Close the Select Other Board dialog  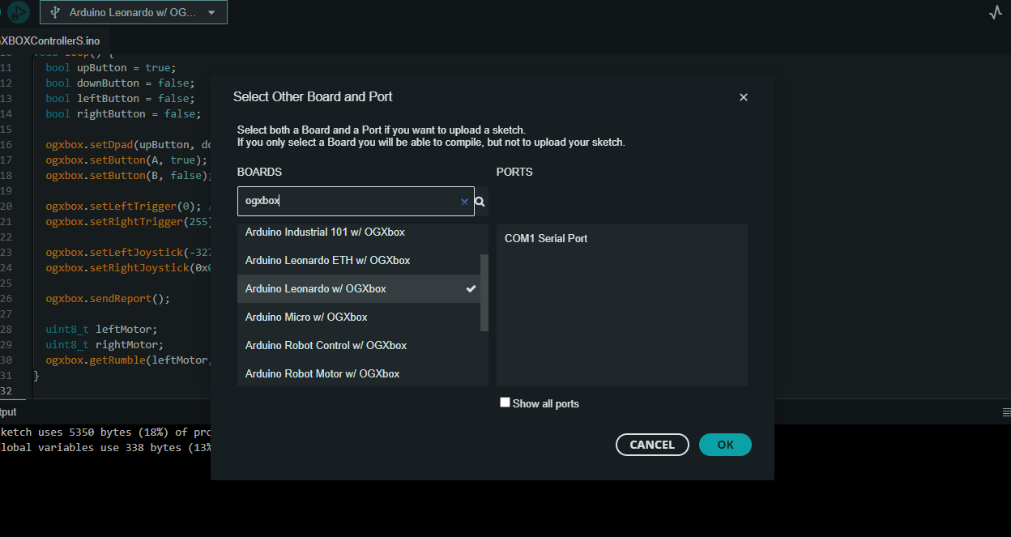tap(744, 97)
